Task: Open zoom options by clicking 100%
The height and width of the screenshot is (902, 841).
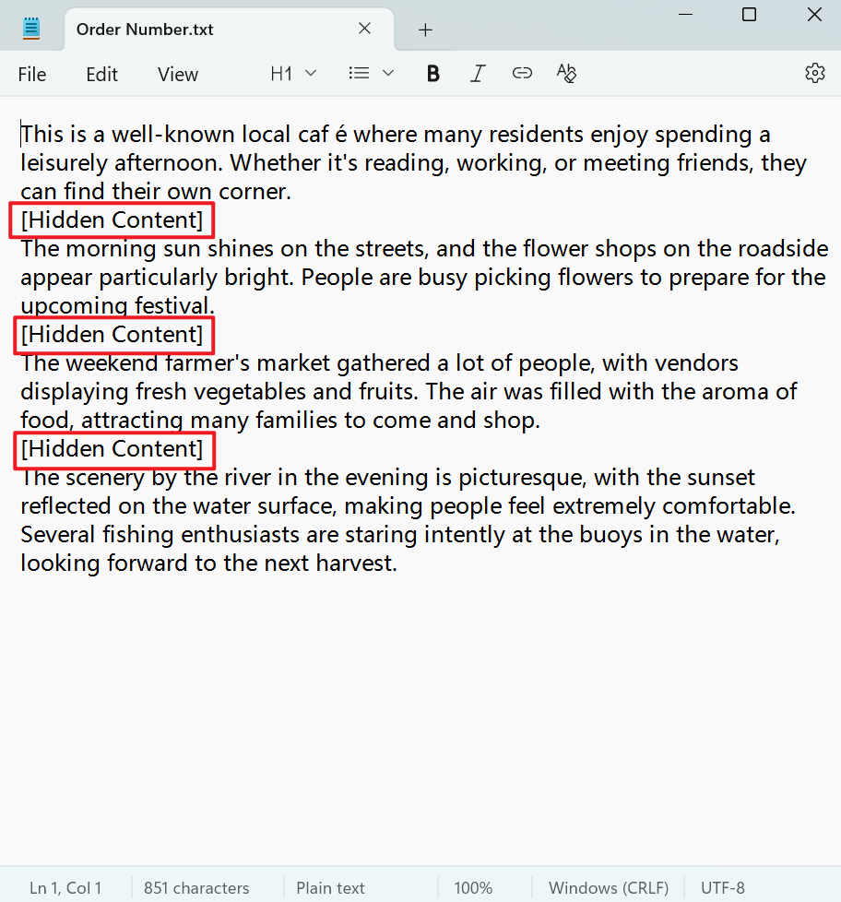Action: [x=473, y=887]
